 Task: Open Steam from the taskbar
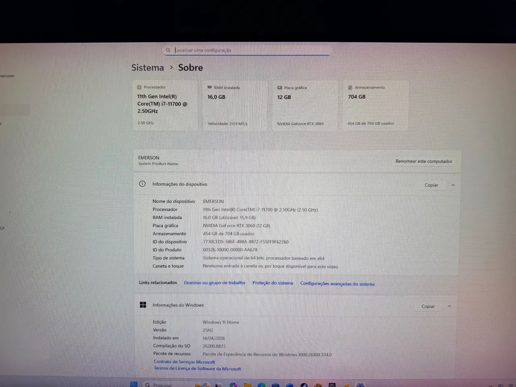pyautogui.click(x=304, y=385)
